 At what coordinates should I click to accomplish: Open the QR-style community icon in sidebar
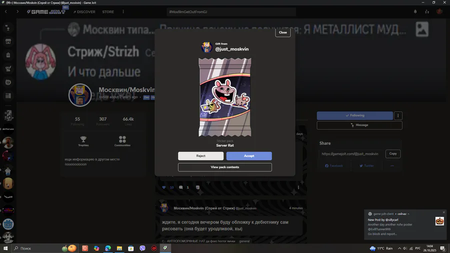tap(8, 115)
